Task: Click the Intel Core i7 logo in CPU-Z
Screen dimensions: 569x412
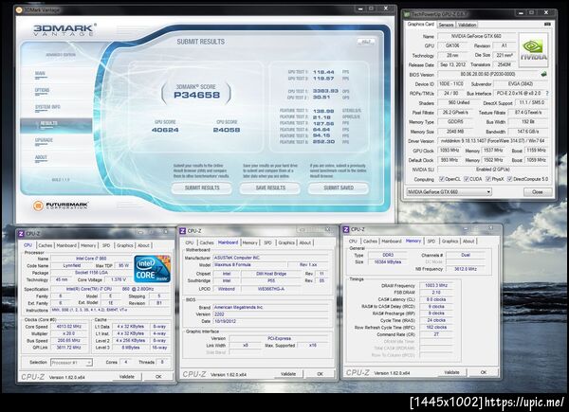Action: click(x=152, y=269)
